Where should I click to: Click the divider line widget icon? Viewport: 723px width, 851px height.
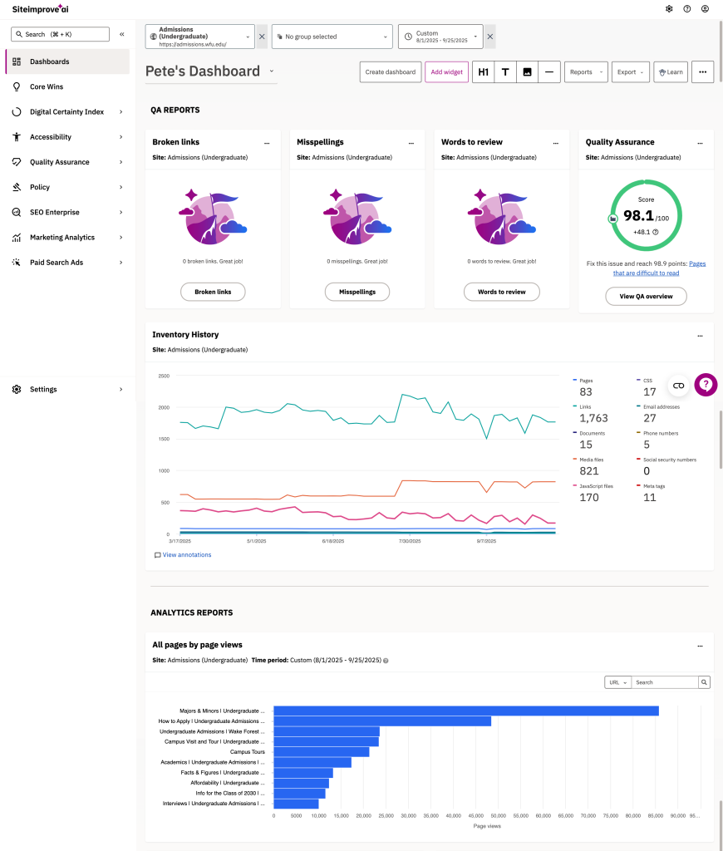[x=548, y=72]
